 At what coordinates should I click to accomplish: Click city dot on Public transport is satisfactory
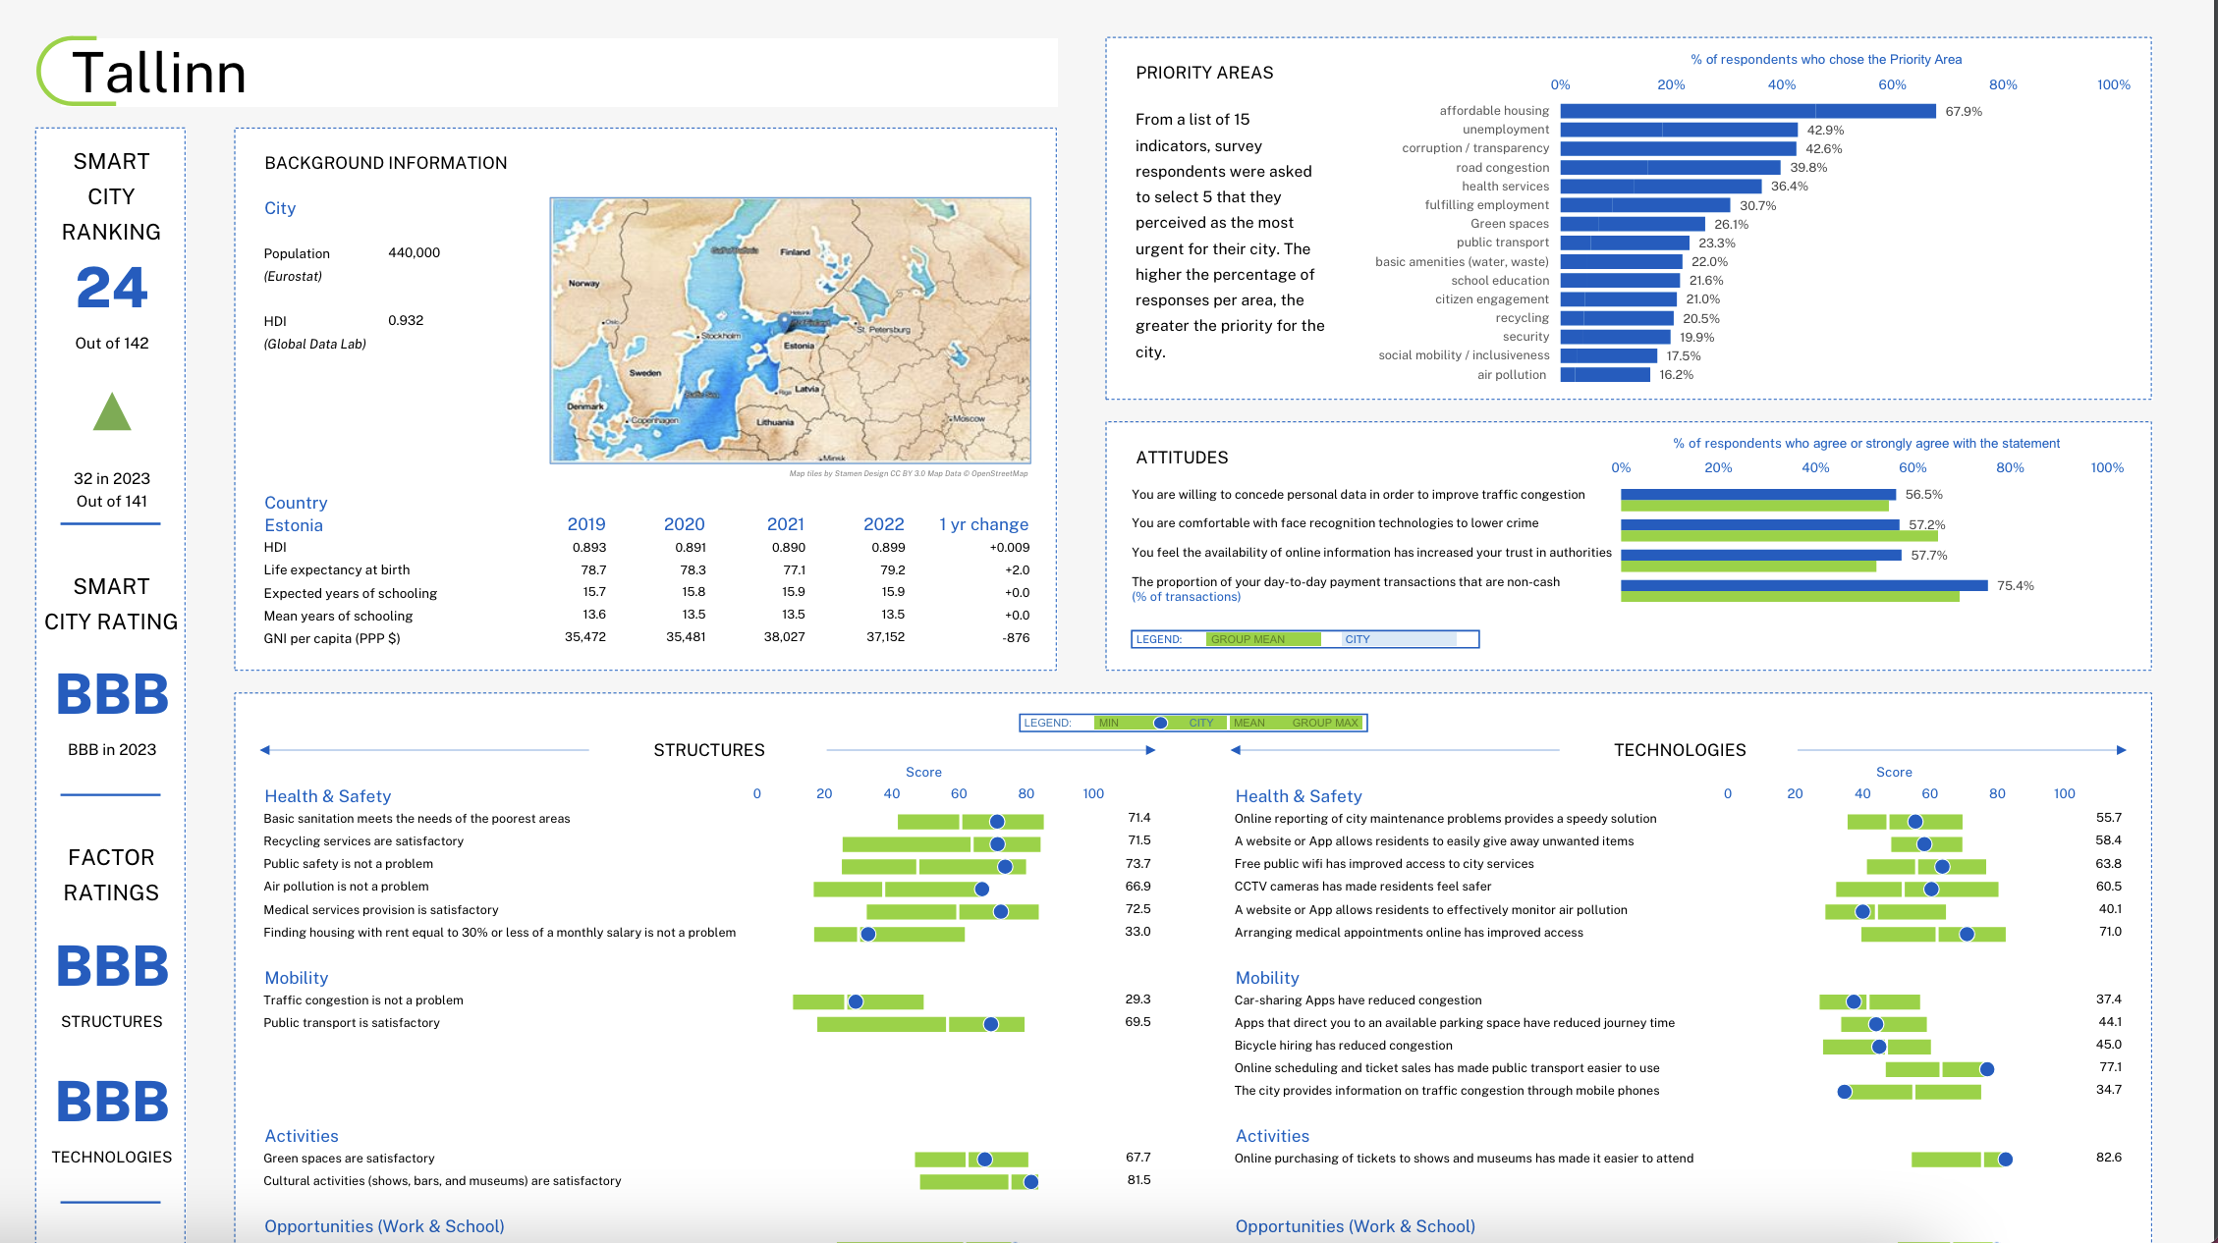click(991, 1025)
